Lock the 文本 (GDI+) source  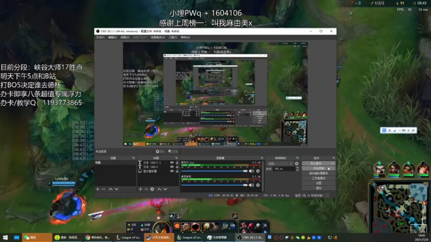click(x=177, y=167)
